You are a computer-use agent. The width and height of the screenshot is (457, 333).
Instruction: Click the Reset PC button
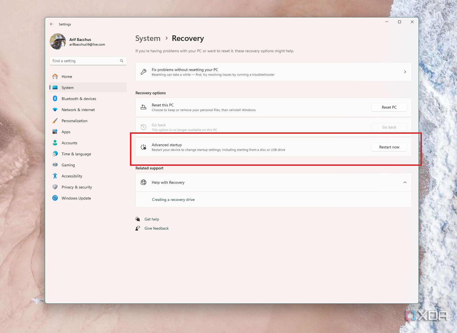tap(389, 107)
